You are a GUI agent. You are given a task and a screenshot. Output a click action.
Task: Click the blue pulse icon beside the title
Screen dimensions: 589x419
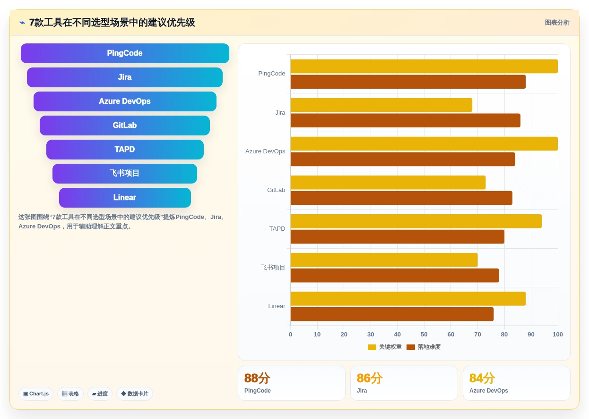(22, 23)
